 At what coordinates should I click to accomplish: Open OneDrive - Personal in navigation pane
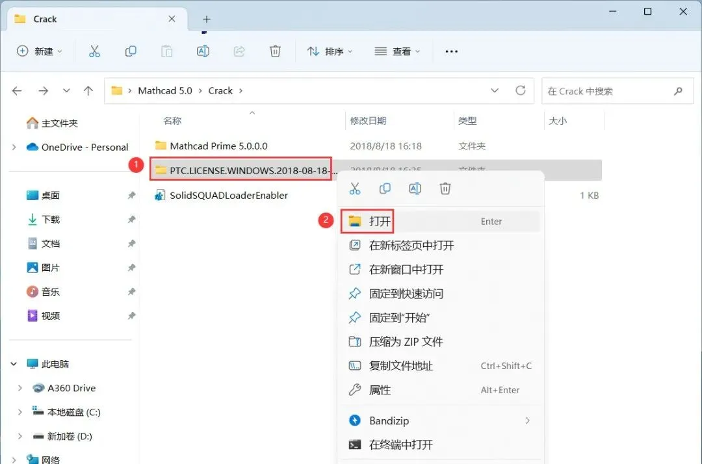77,148
